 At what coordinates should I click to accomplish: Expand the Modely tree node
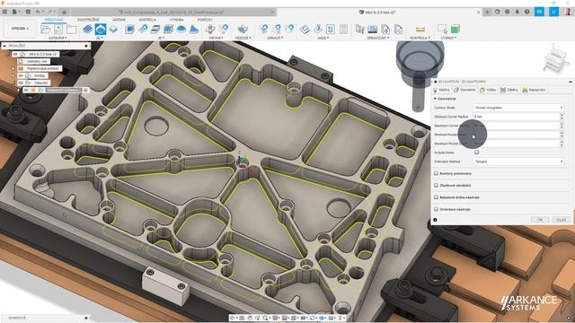coord(14,75)
